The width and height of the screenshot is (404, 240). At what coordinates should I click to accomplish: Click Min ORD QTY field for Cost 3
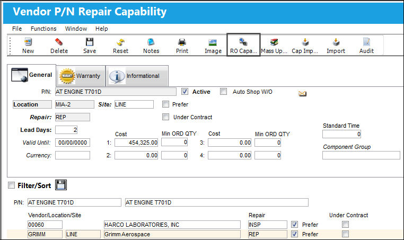pos(268,143)
